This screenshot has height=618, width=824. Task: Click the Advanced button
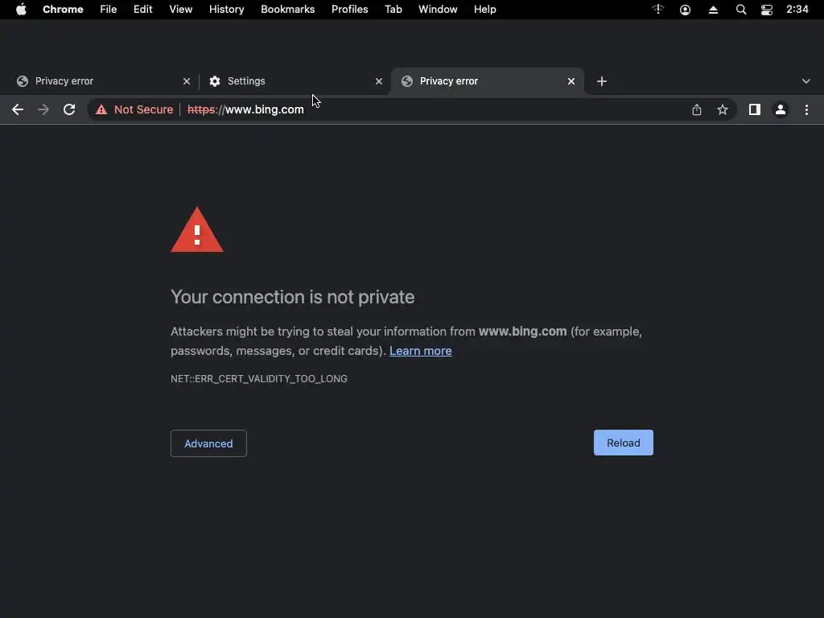click(x=208, y=443)
